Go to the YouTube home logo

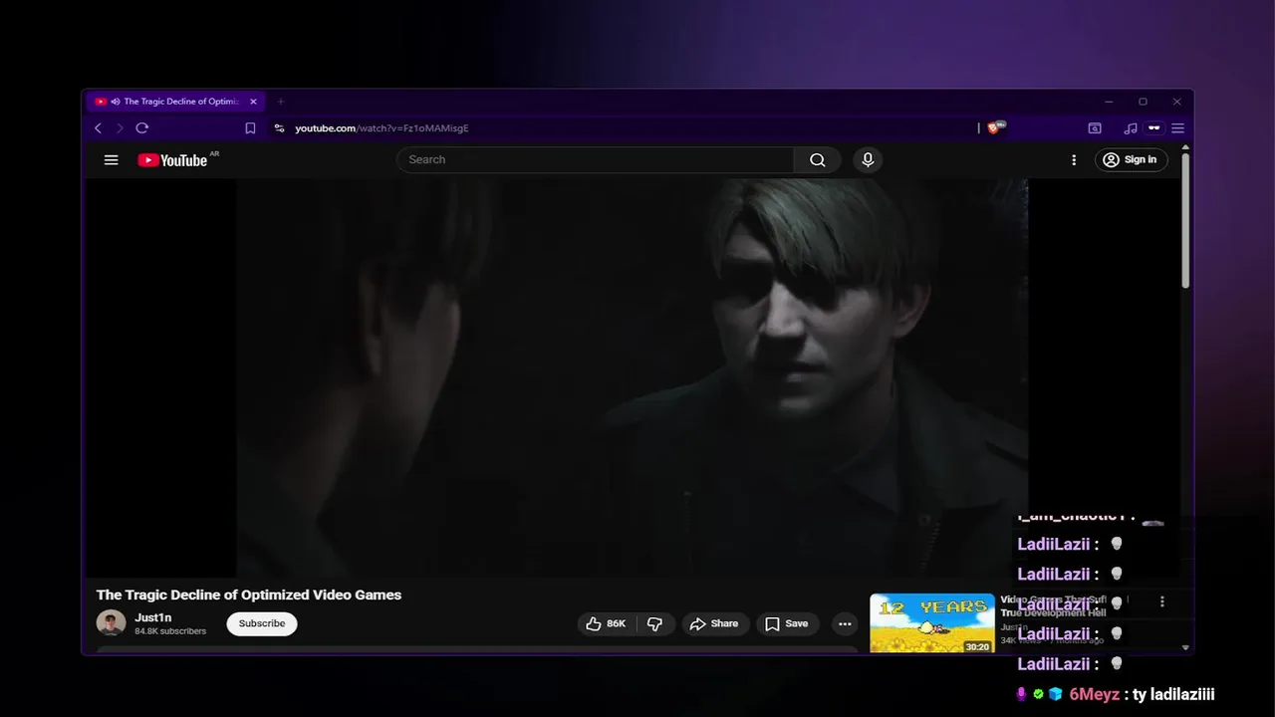coord(173,160)
